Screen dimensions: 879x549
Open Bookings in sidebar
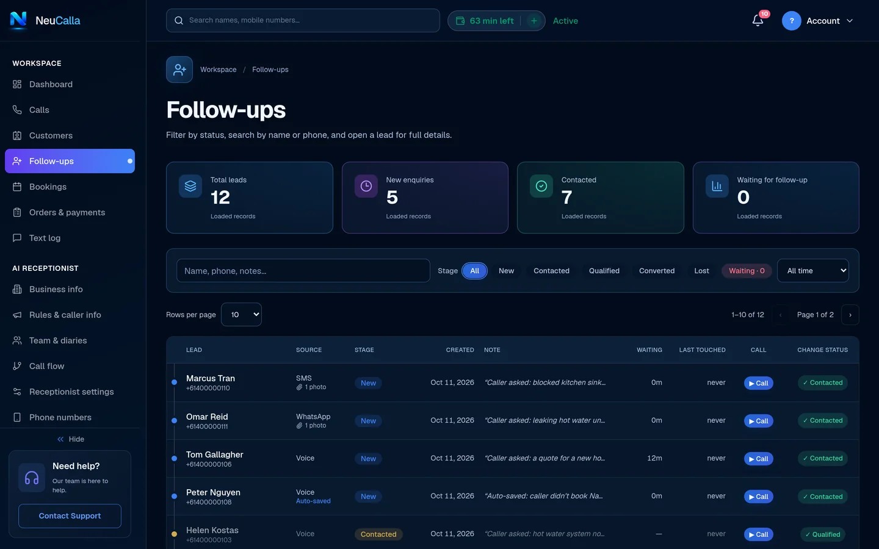click(70, 187)
